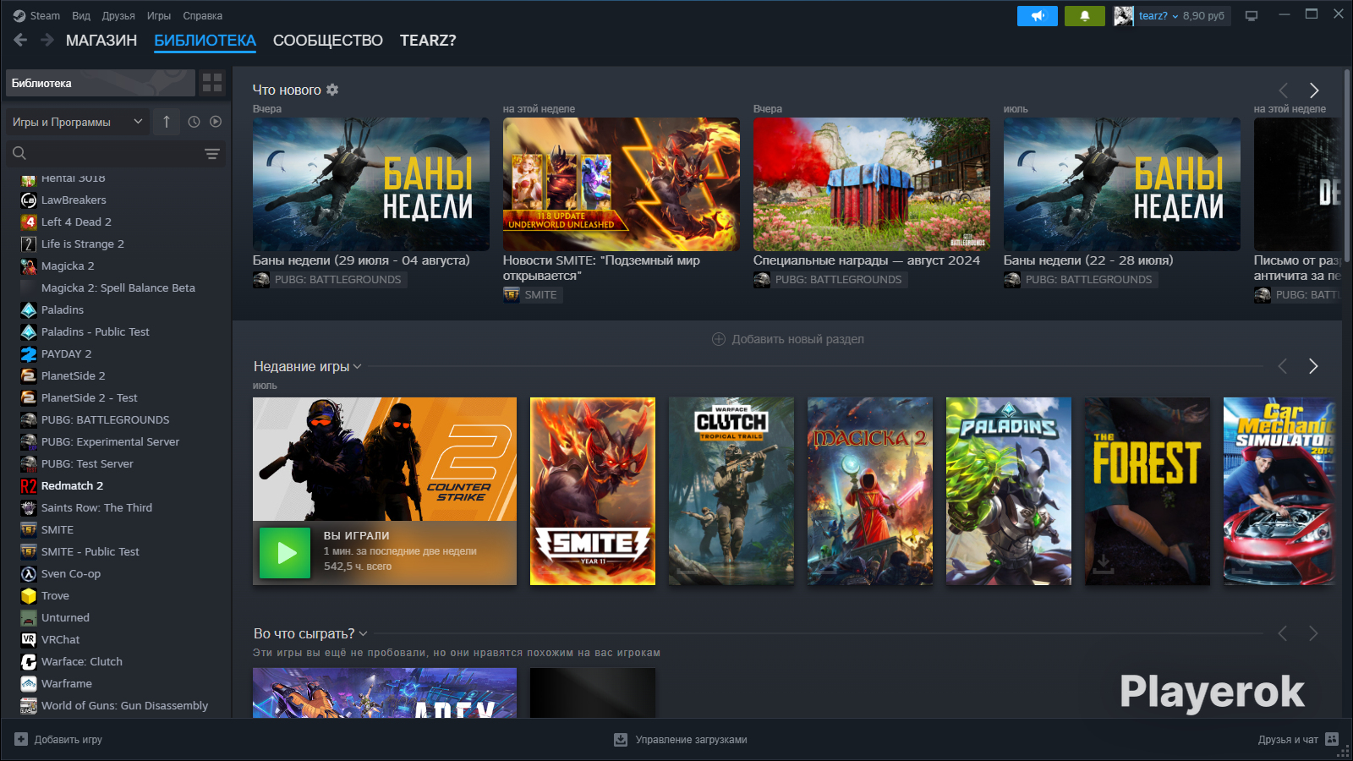Screen dimensions: 1353x761
Task: Show next What's New items
Action: point(1314,90)
